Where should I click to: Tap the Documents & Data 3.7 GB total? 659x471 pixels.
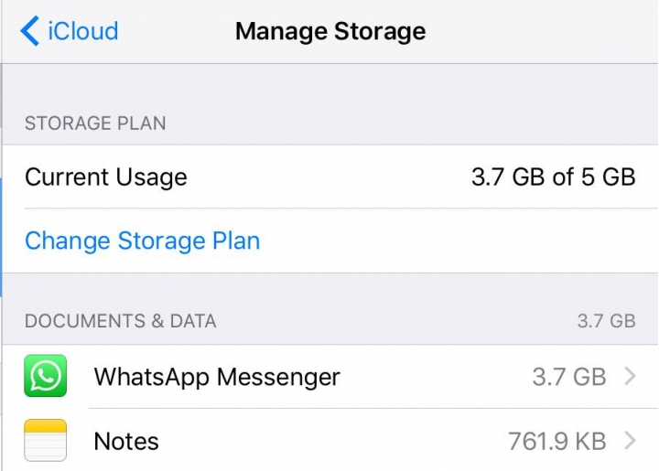pos(607,321)
